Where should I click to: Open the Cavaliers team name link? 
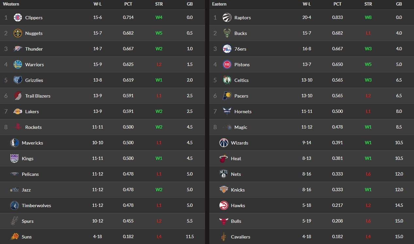point(240,237)
